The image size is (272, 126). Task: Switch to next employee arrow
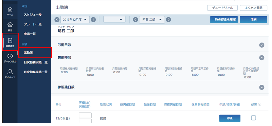click(168, 20)
